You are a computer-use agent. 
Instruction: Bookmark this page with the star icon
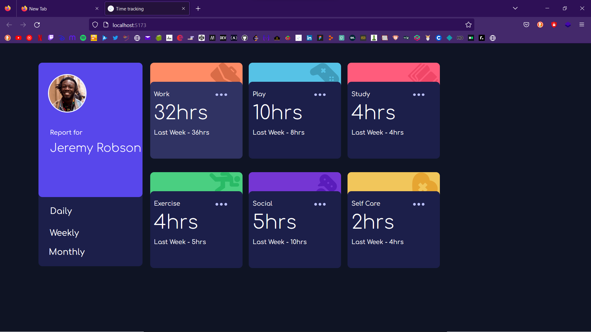[x=468, y=25]
